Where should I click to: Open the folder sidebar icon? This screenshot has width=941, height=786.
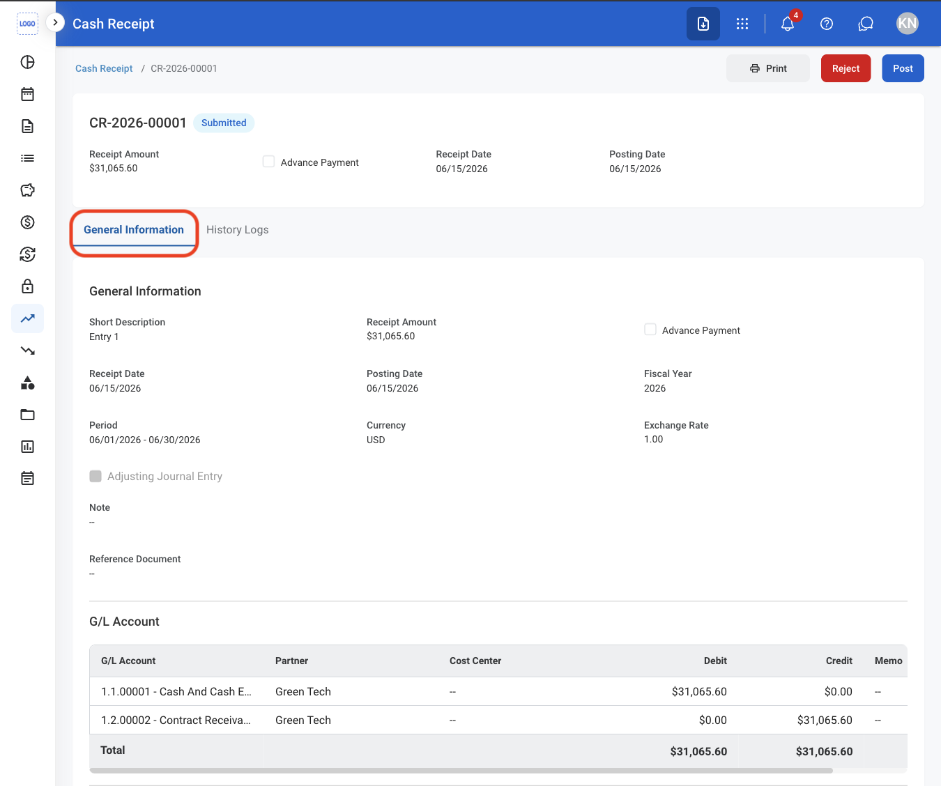click(27, 415)
